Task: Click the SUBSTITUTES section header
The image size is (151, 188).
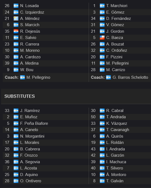Action: pos(20,96)
